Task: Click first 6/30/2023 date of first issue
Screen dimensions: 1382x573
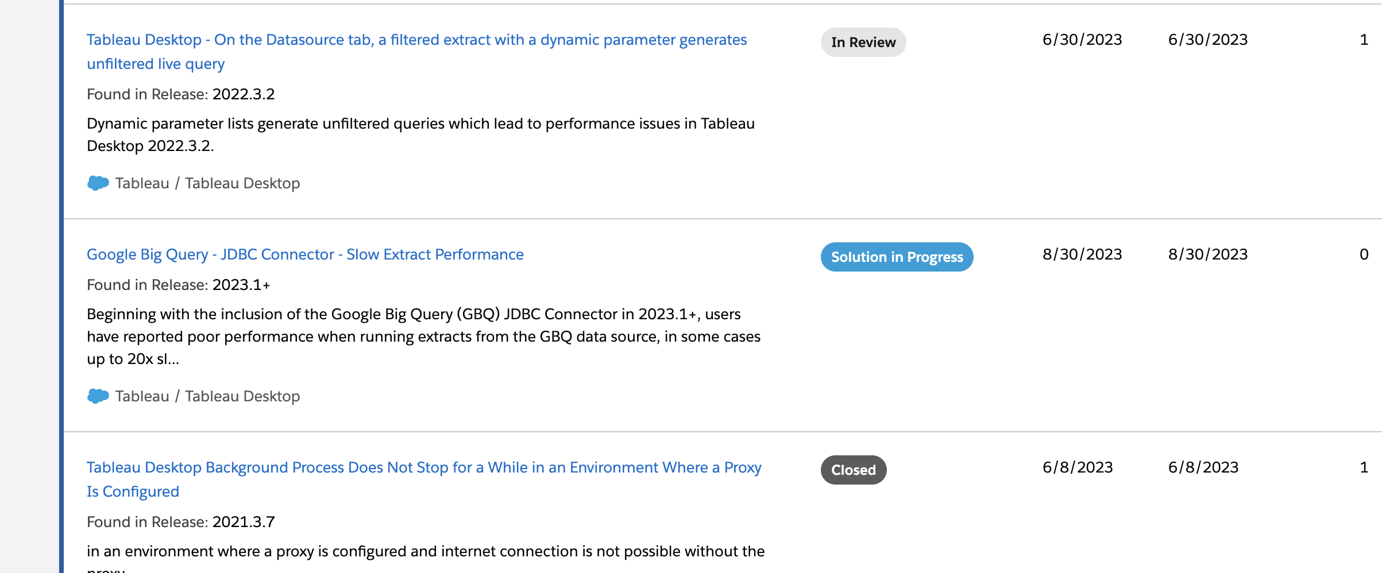Action: click(1082, 40)
